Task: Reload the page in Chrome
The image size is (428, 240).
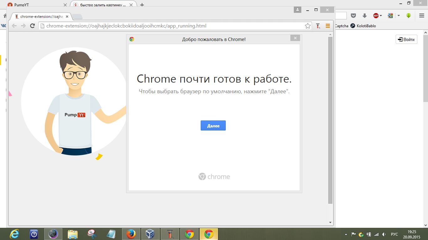Action: (x=32, y=26)
